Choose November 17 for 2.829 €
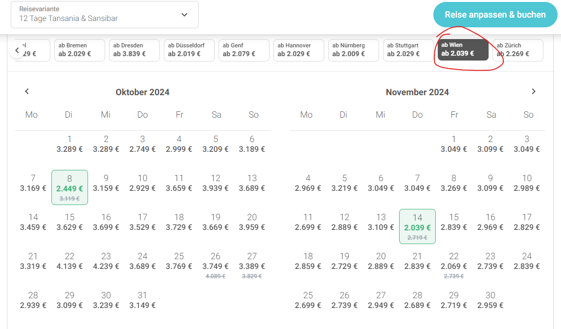The image size is (561, 329). coord(527,222)
